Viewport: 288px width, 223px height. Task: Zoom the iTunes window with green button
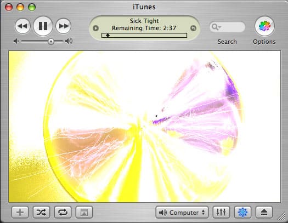pyautogui.click(x=32, y=7)
